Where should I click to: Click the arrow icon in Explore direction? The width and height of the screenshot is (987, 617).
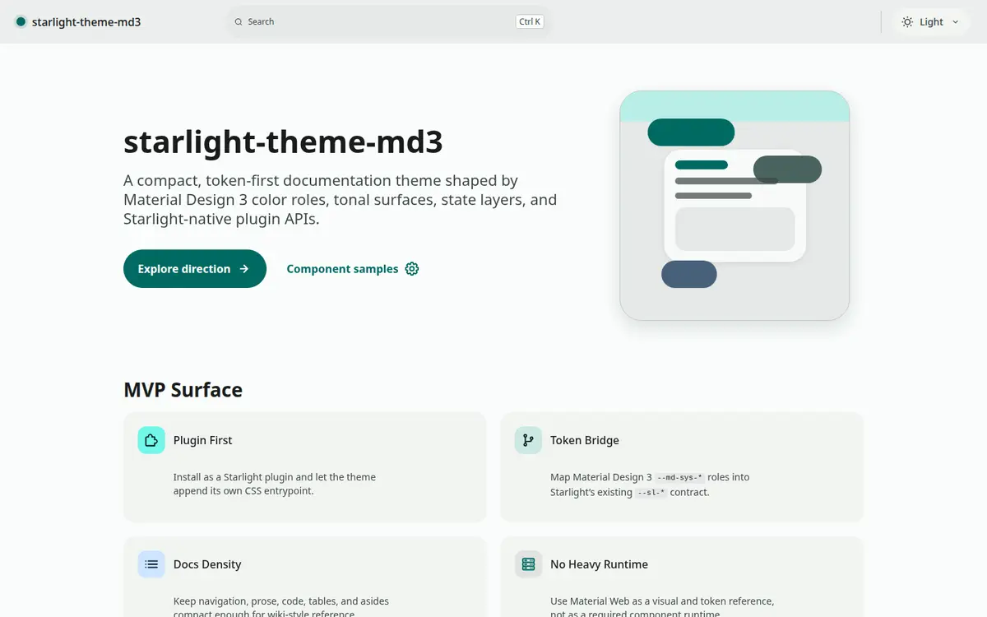coord(244,269)
